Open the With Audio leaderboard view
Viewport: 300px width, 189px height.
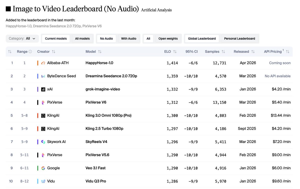pyautogui.click(x=128, y=38)
